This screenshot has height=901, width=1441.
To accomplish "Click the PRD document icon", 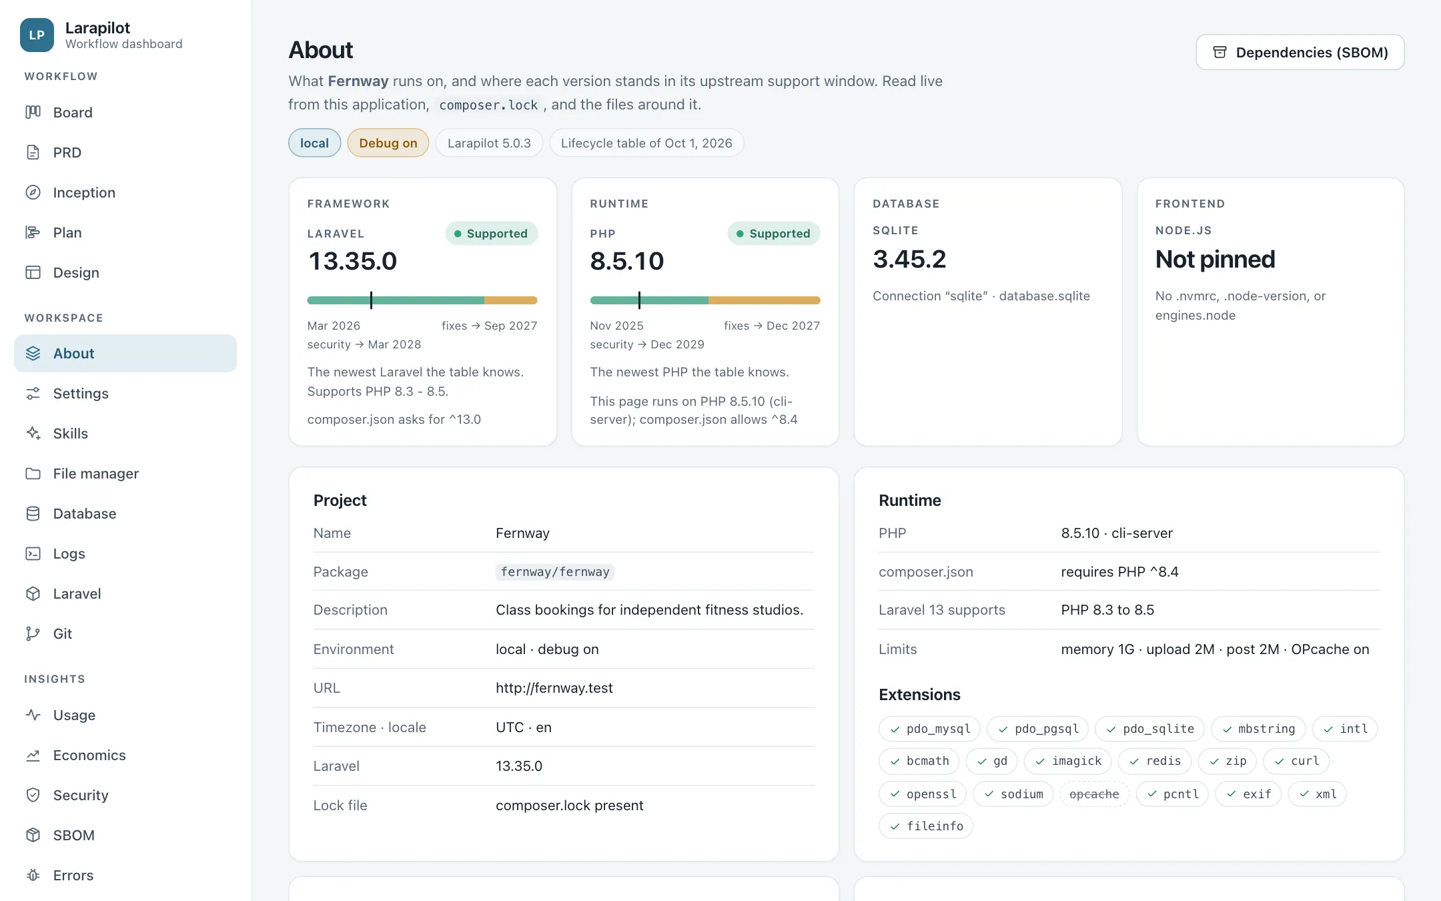I will [33, 152].
